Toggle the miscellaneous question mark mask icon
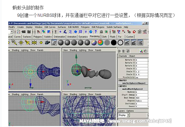This screenshot has width=185, height=127. pos(96,32)
